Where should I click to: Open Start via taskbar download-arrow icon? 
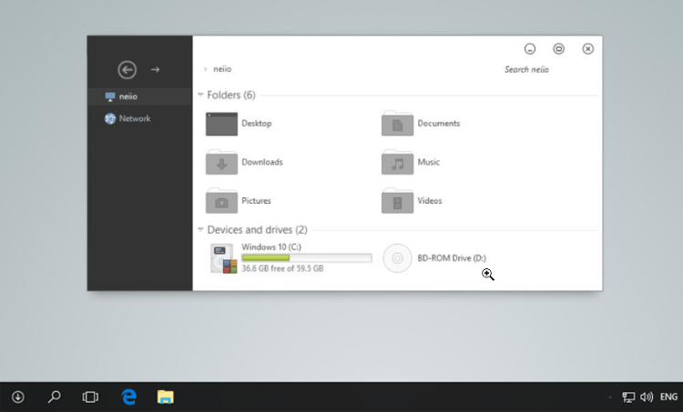pos(18,397)
